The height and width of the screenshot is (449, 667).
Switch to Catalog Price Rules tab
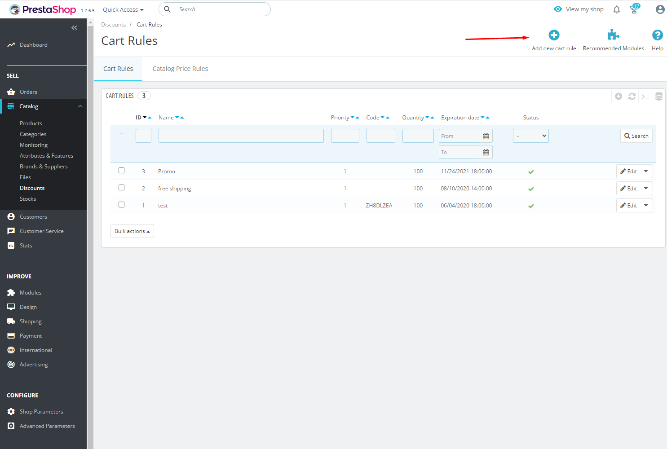(x=180, y=69)
